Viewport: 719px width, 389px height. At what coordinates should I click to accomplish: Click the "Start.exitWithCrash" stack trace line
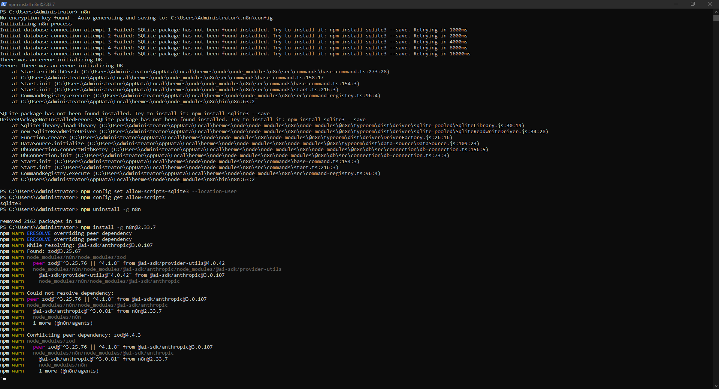[x=201, y=72]
